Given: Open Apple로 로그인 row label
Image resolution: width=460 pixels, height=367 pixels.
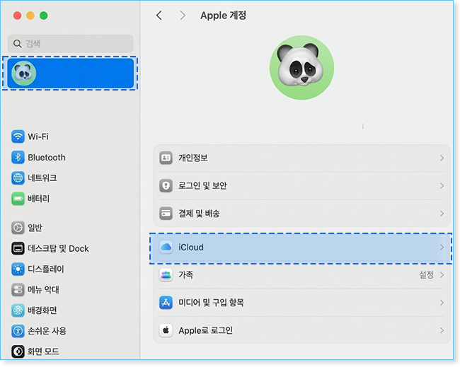Looking at the screenshot, I should (x=206, y=330).
